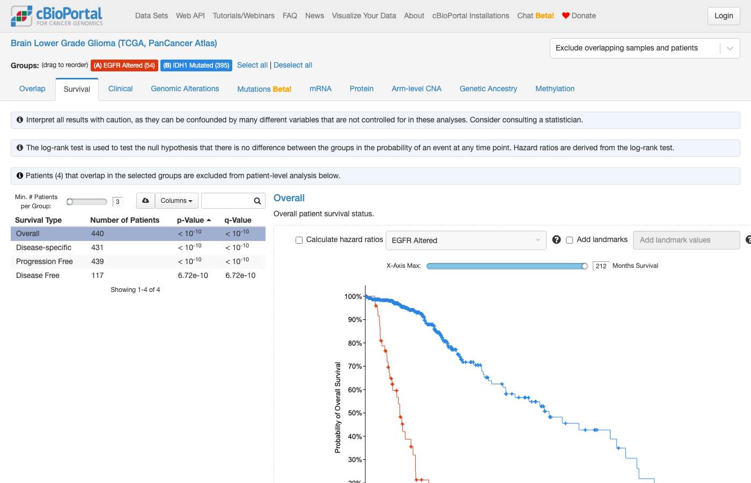Open Brain Lower Grade Glioma study link
This screenshot has height=483, width=751.
[114, 43]
